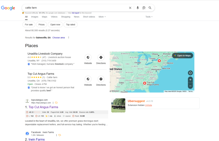Click the whois link in SEO bar

(57, 116)
